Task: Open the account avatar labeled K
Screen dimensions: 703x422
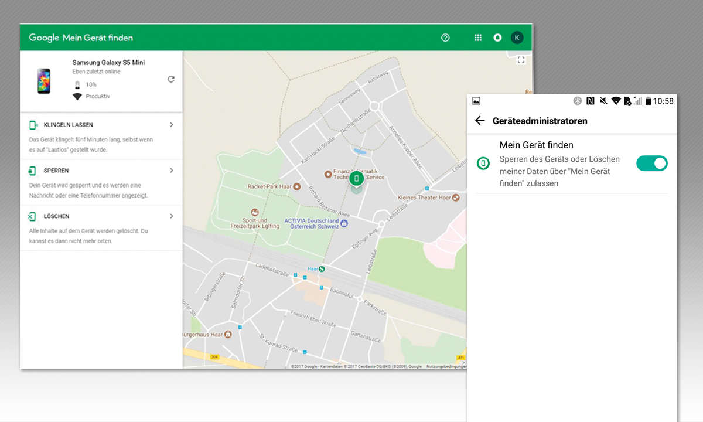Action: coord(517,38)
